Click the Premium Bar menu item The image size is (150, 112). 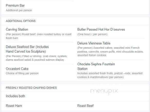click(x=15, y=6)
